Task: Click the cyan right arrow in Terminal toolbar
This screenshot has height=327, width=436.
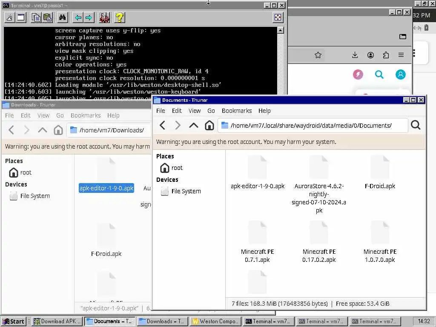Action: click(89, 18)
